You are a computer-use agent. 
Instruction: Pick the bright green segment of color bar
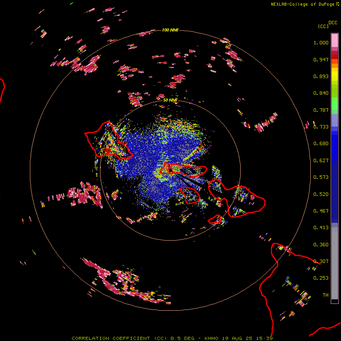click(335, 103)
